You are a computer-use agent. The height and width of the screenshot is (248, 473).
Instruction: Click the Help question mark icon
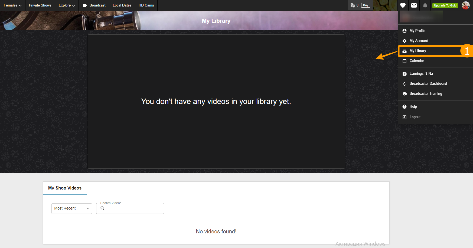(405, 107)
